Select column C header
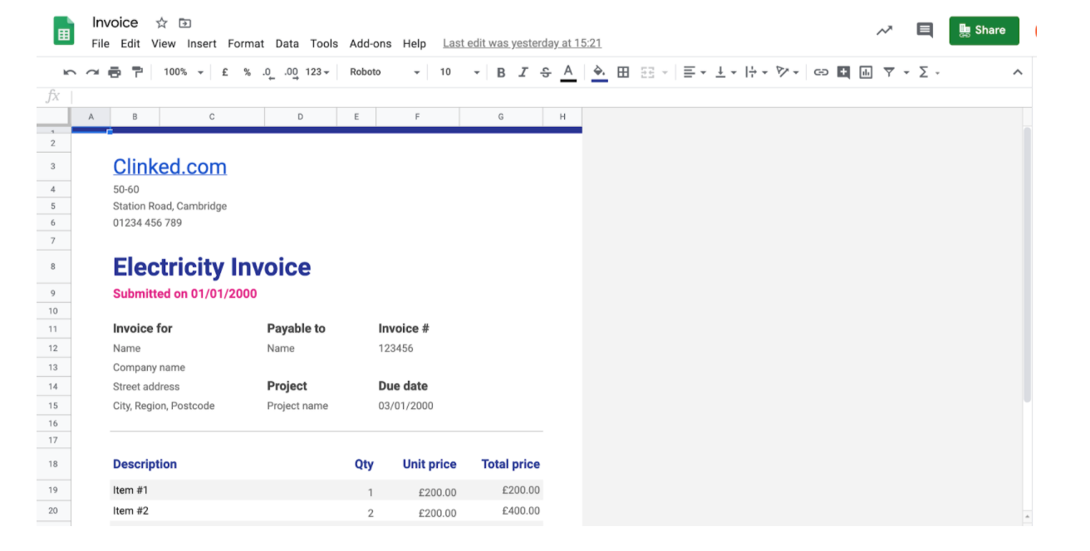 [x=212, y=117]
